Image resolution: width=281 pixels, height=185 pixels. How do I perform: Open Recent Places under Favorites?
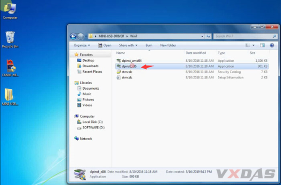[92, 71]
